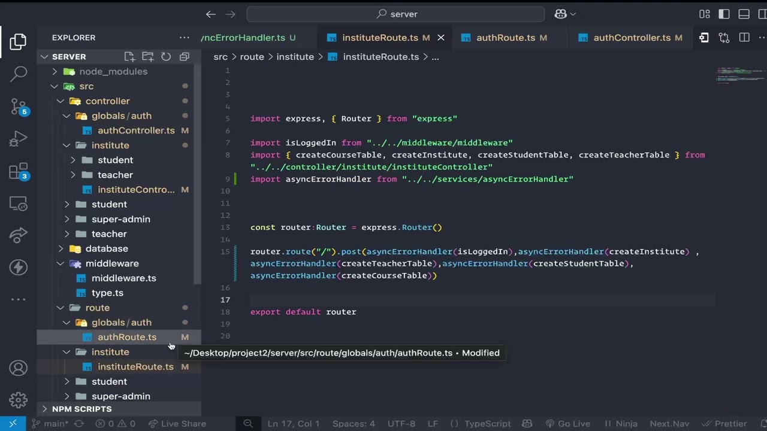Switch to the authController.ts tab
767x431 pixels.
(x=632, y=38)
